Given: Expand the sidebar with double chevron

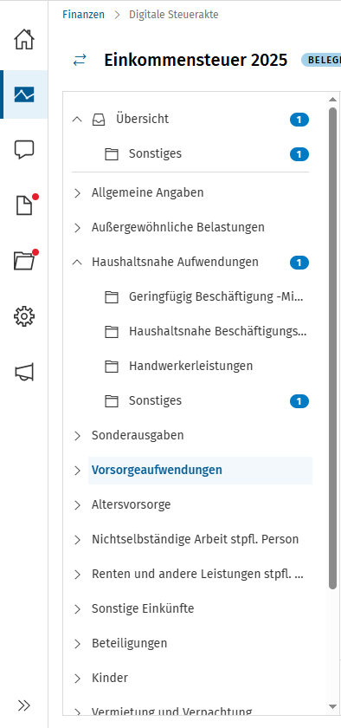Looking at the screenshot, I should pyautogui.click(x=24, y=705).
